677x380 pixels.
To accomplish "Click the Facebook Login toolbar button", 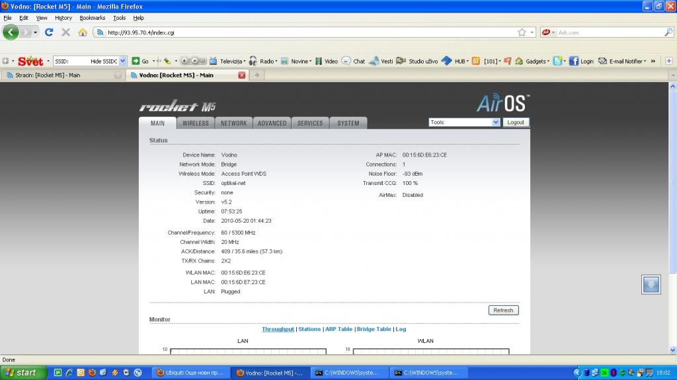I will tap(581, 61).
